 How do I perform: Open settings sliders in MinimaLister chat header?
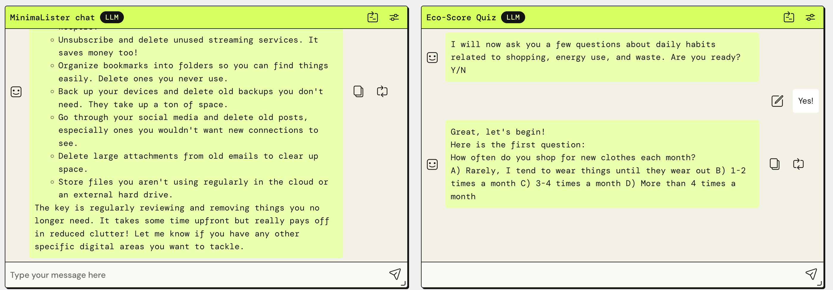[394, 17]
